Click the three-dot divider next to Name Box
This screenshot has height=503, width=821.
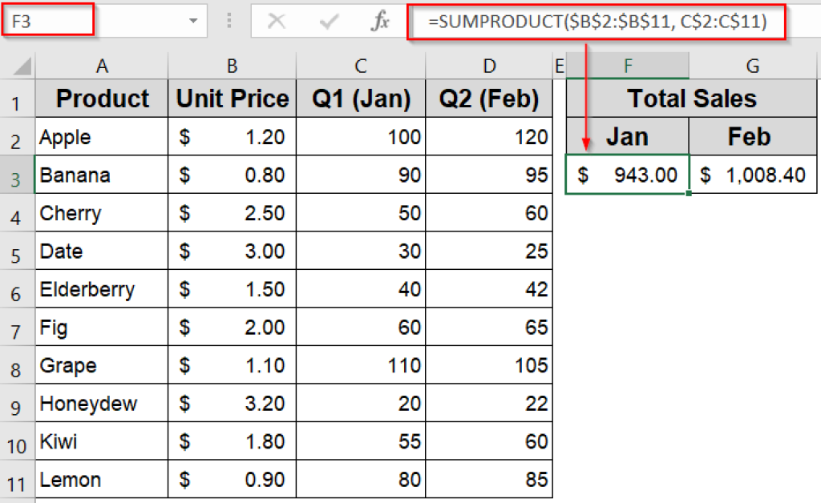(x=229, y=22)
